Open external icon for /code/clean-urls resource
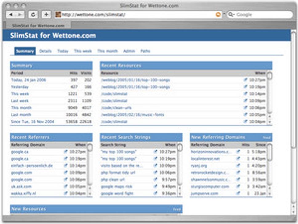Image resolution: width=298 pixels, height=224 pixels. tap(245, 108)
